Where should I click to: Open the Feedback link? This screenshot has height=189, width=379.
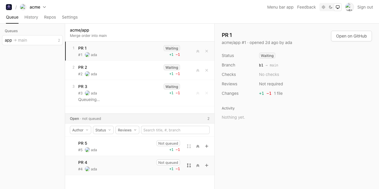click(306, 7)
